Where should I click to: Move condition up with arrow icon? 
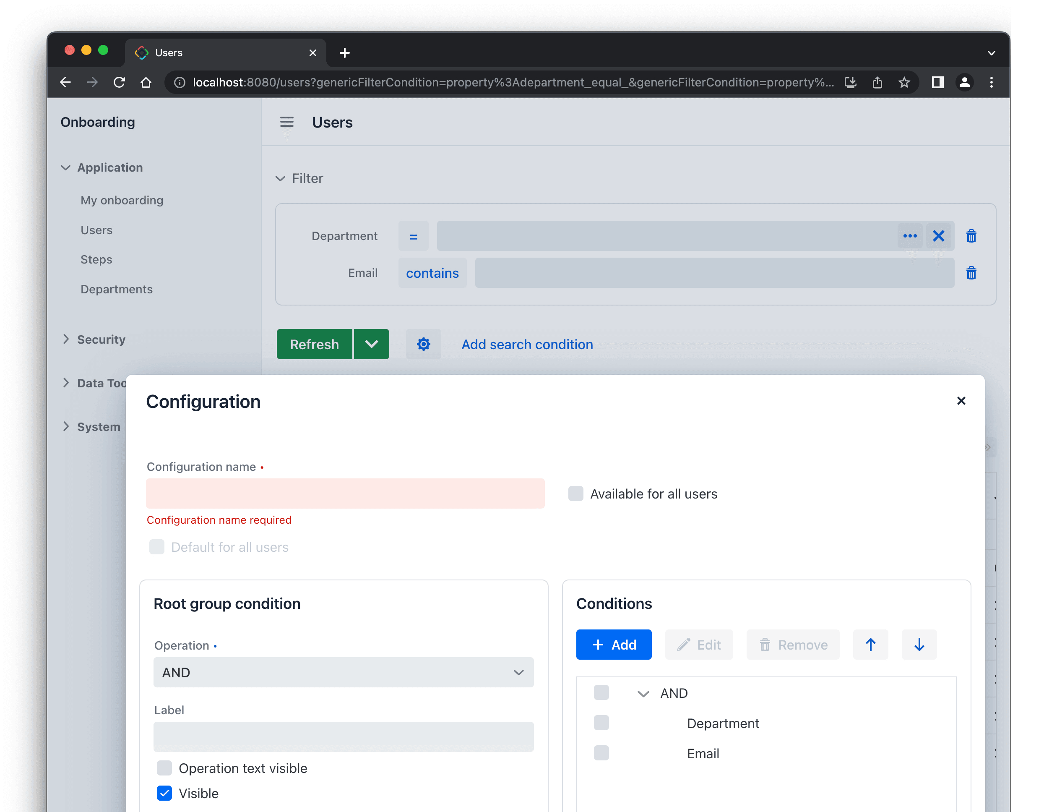click(x=870, y=644)
